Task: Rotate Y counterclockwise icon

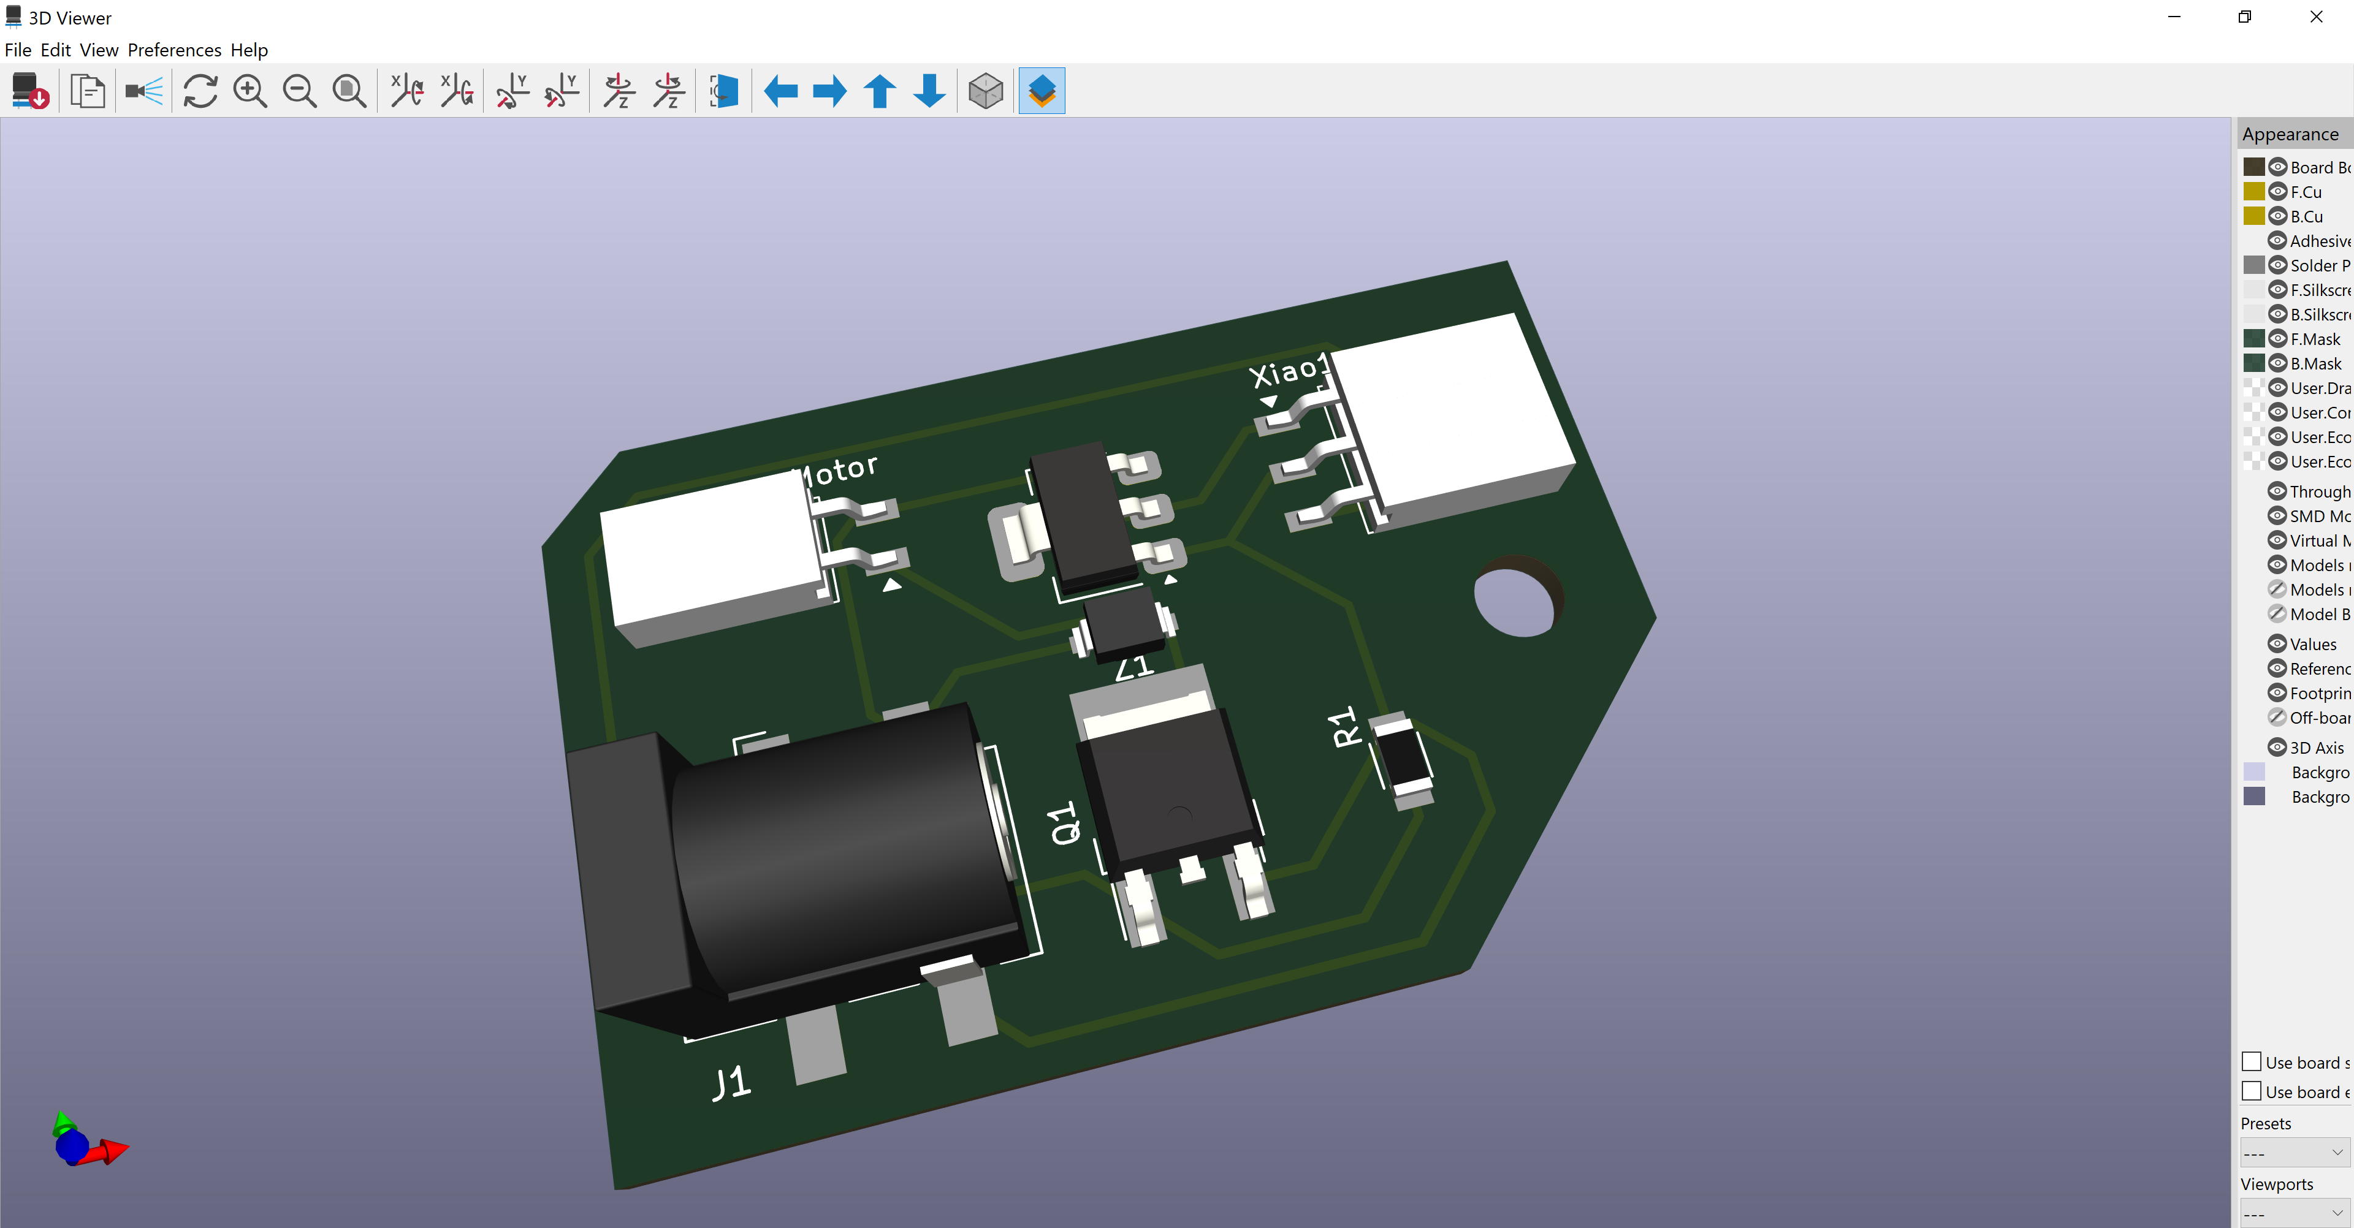Action: point(562,91)
